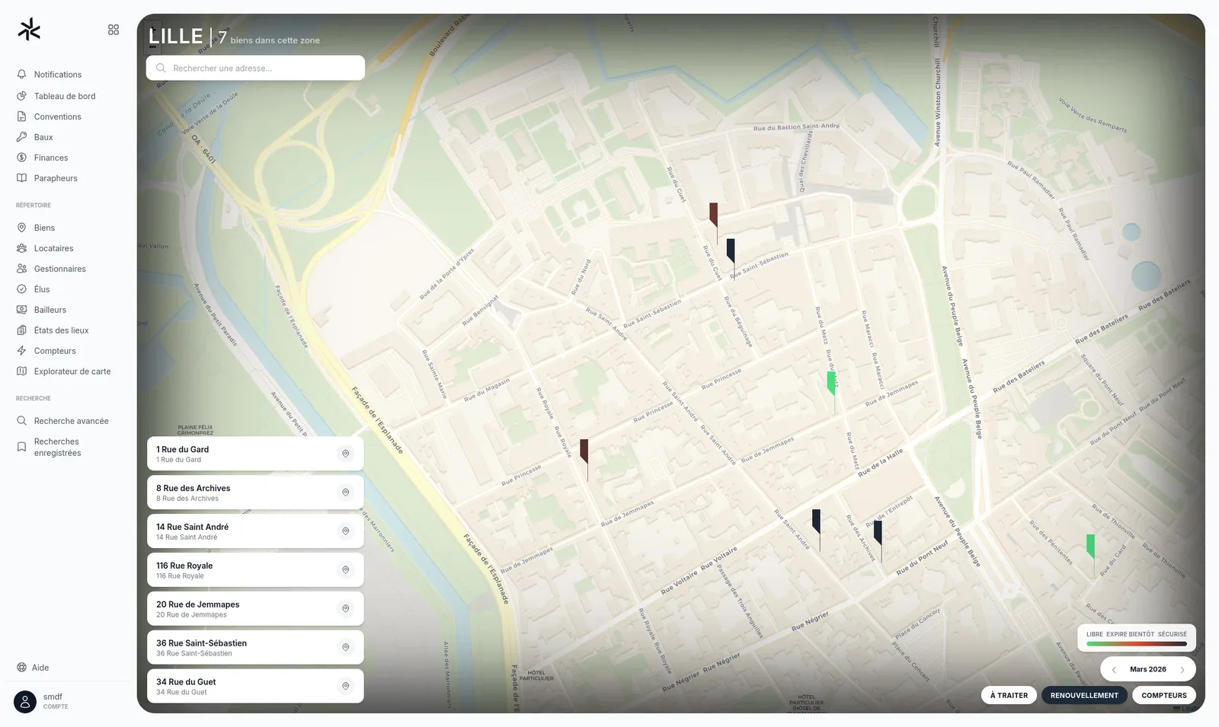The width and height of the screenshot is (1219, 727).
Task: Click the green map marker near Rue du Gard
Action: tap(1091, 547)
